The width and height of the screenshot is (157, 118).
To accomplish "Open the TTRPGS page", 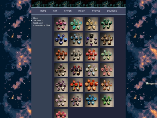I will point(96,11).
